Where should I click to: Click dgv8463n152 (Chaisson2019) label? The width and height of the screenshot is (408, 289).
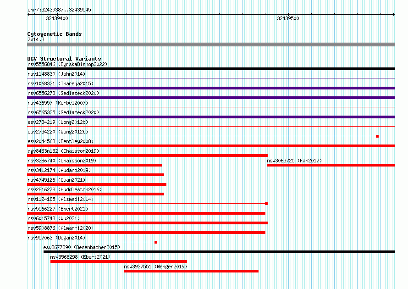(x=63, y=151)
